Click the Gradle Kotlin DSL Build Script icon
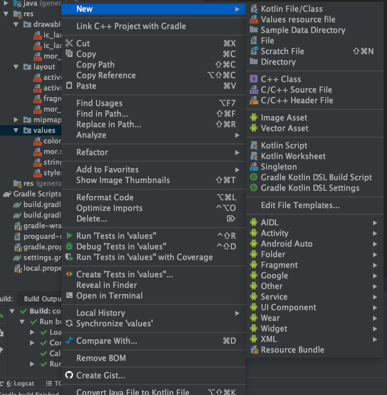This screenshot has width=387, height=395. point(254,177)
